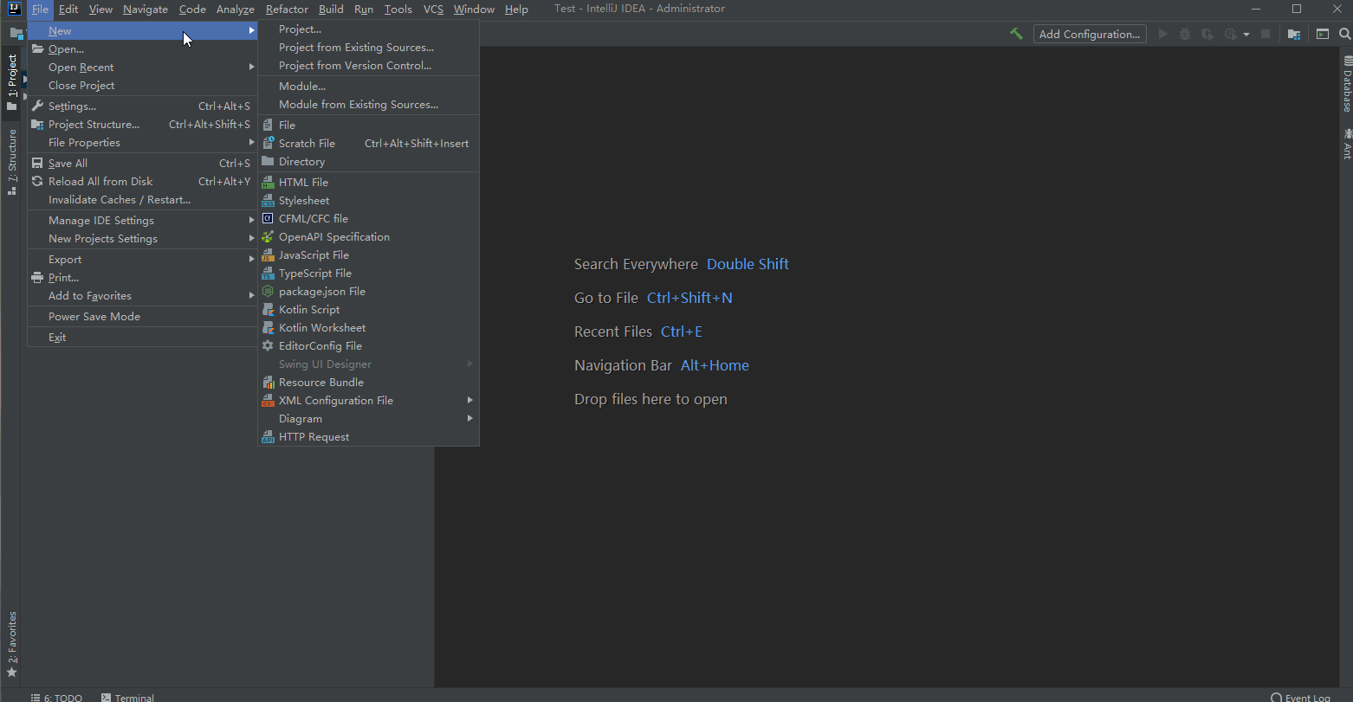Expand the Add to Favorites submenu
This screenshot has height=702, width=1353.
coord(143,296)
